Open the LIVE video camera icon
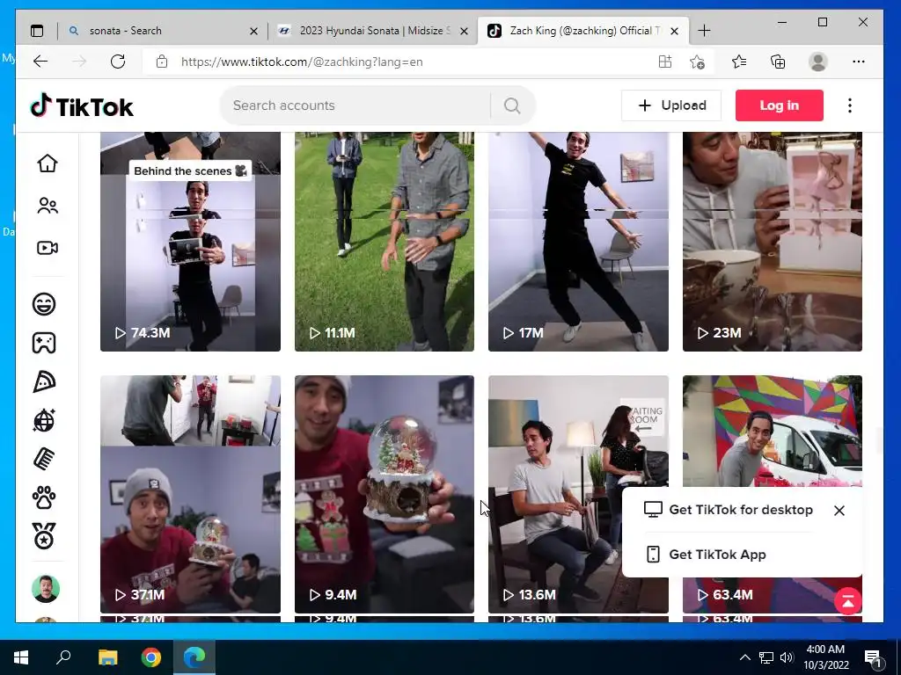The image size is (901, 675). point(48,248)
